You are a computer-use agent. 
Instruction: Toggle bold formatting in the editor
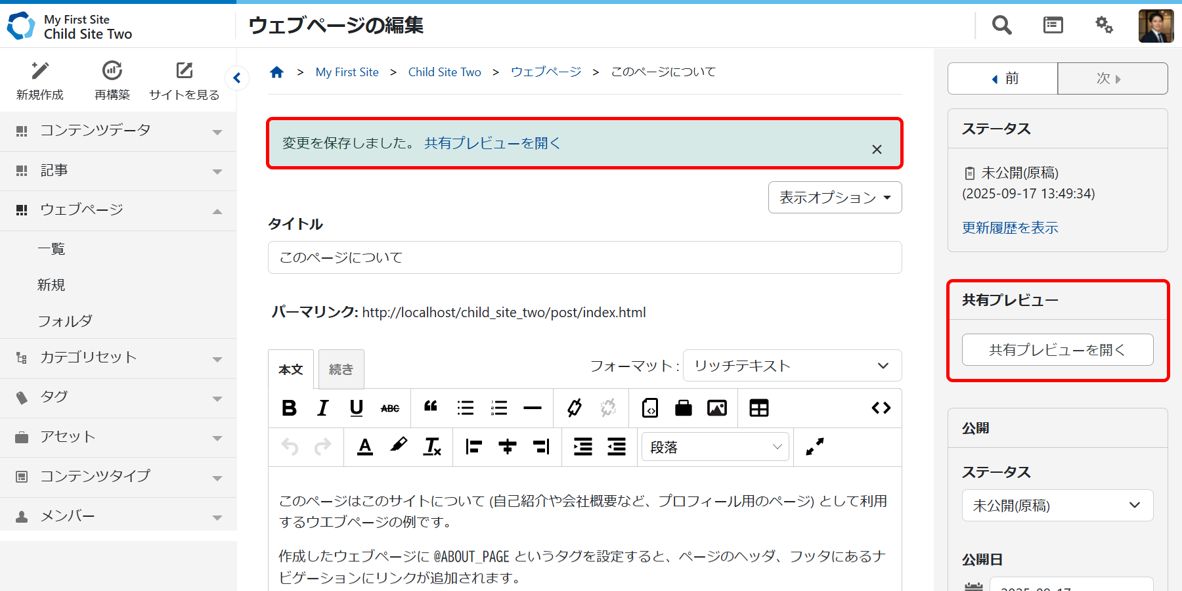289,408
